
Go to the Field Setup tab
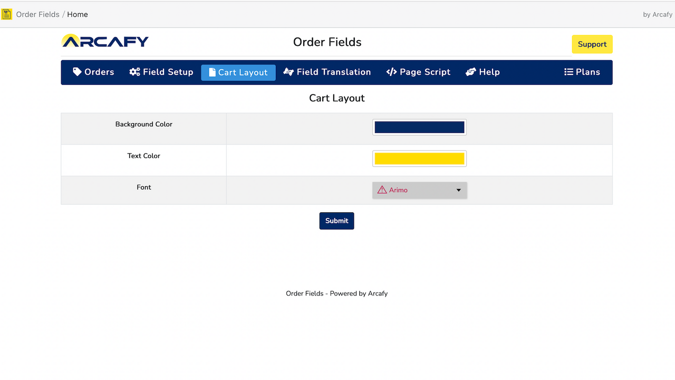tap(161, 72)
